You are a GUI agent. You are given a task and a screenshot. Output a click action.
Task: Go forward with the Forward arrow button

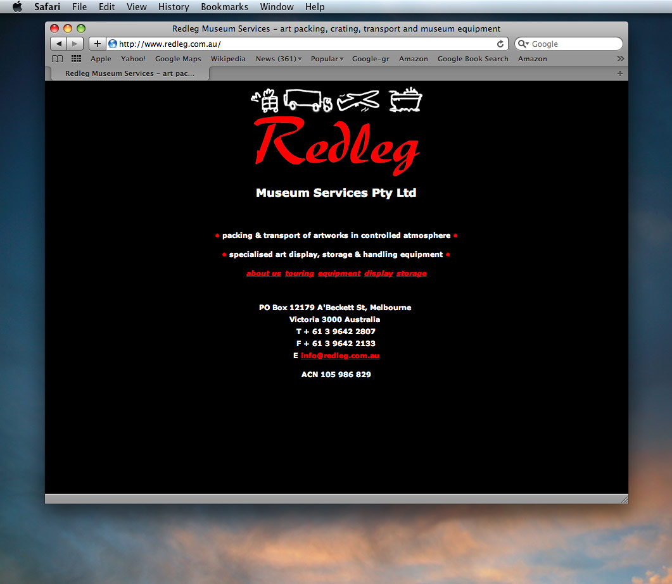point(75,44)
